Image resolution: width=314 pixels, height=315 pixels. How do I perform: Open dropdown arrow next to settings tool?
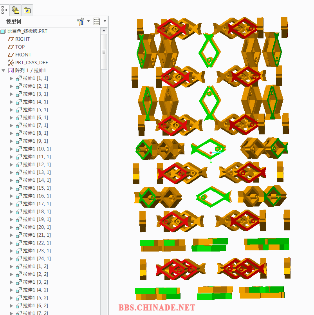tap(88, 21)
